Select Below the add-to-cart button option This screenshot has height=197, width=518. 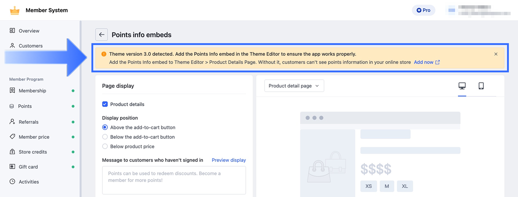coord(105,137)
